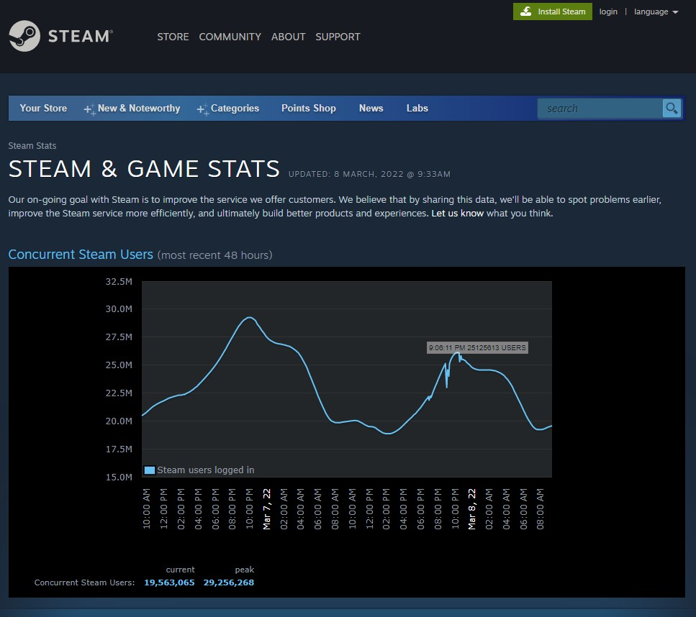
Task: Open the SUPPORT page
Action: (x=338, y=37)
